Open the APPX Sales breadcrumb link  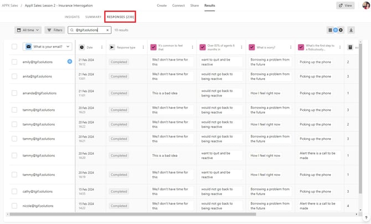coord(9,6)
